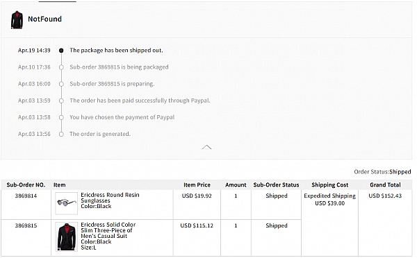
Task: Click the Expedited Shipping cost cell
Action: tap(329, 199)
